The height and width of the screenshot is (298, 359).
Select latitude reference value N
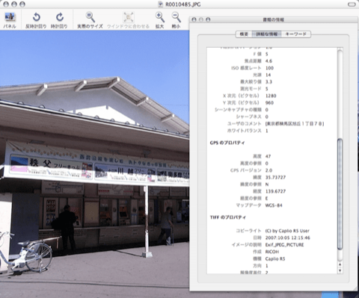(x=267, y=184)
